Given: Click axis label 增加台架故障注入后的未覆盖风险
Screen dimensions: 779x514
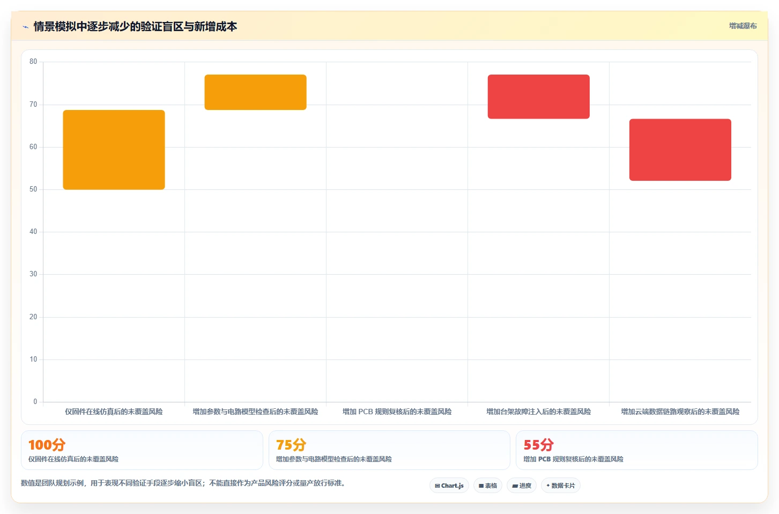Looking at the screenshot, I should coord(538,412).
